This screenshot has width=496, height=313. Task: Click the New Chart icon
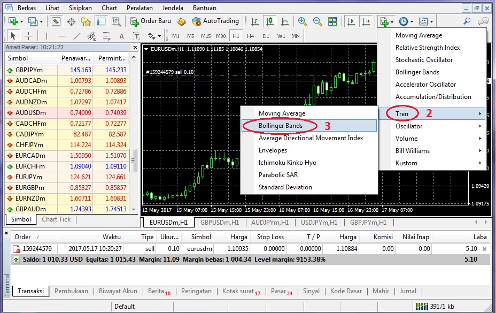13,21
